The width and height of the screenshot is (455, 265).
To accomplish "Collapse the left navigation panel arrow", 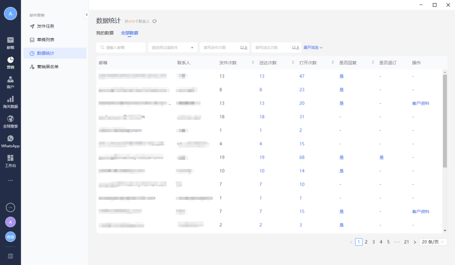I will click(x=86, y=15).
